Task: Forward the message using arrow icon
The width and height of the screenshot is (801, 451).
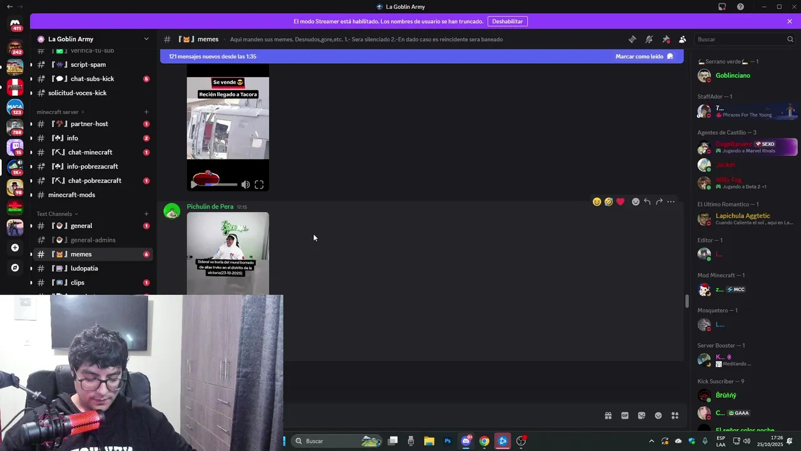Action: click(659, 202)
